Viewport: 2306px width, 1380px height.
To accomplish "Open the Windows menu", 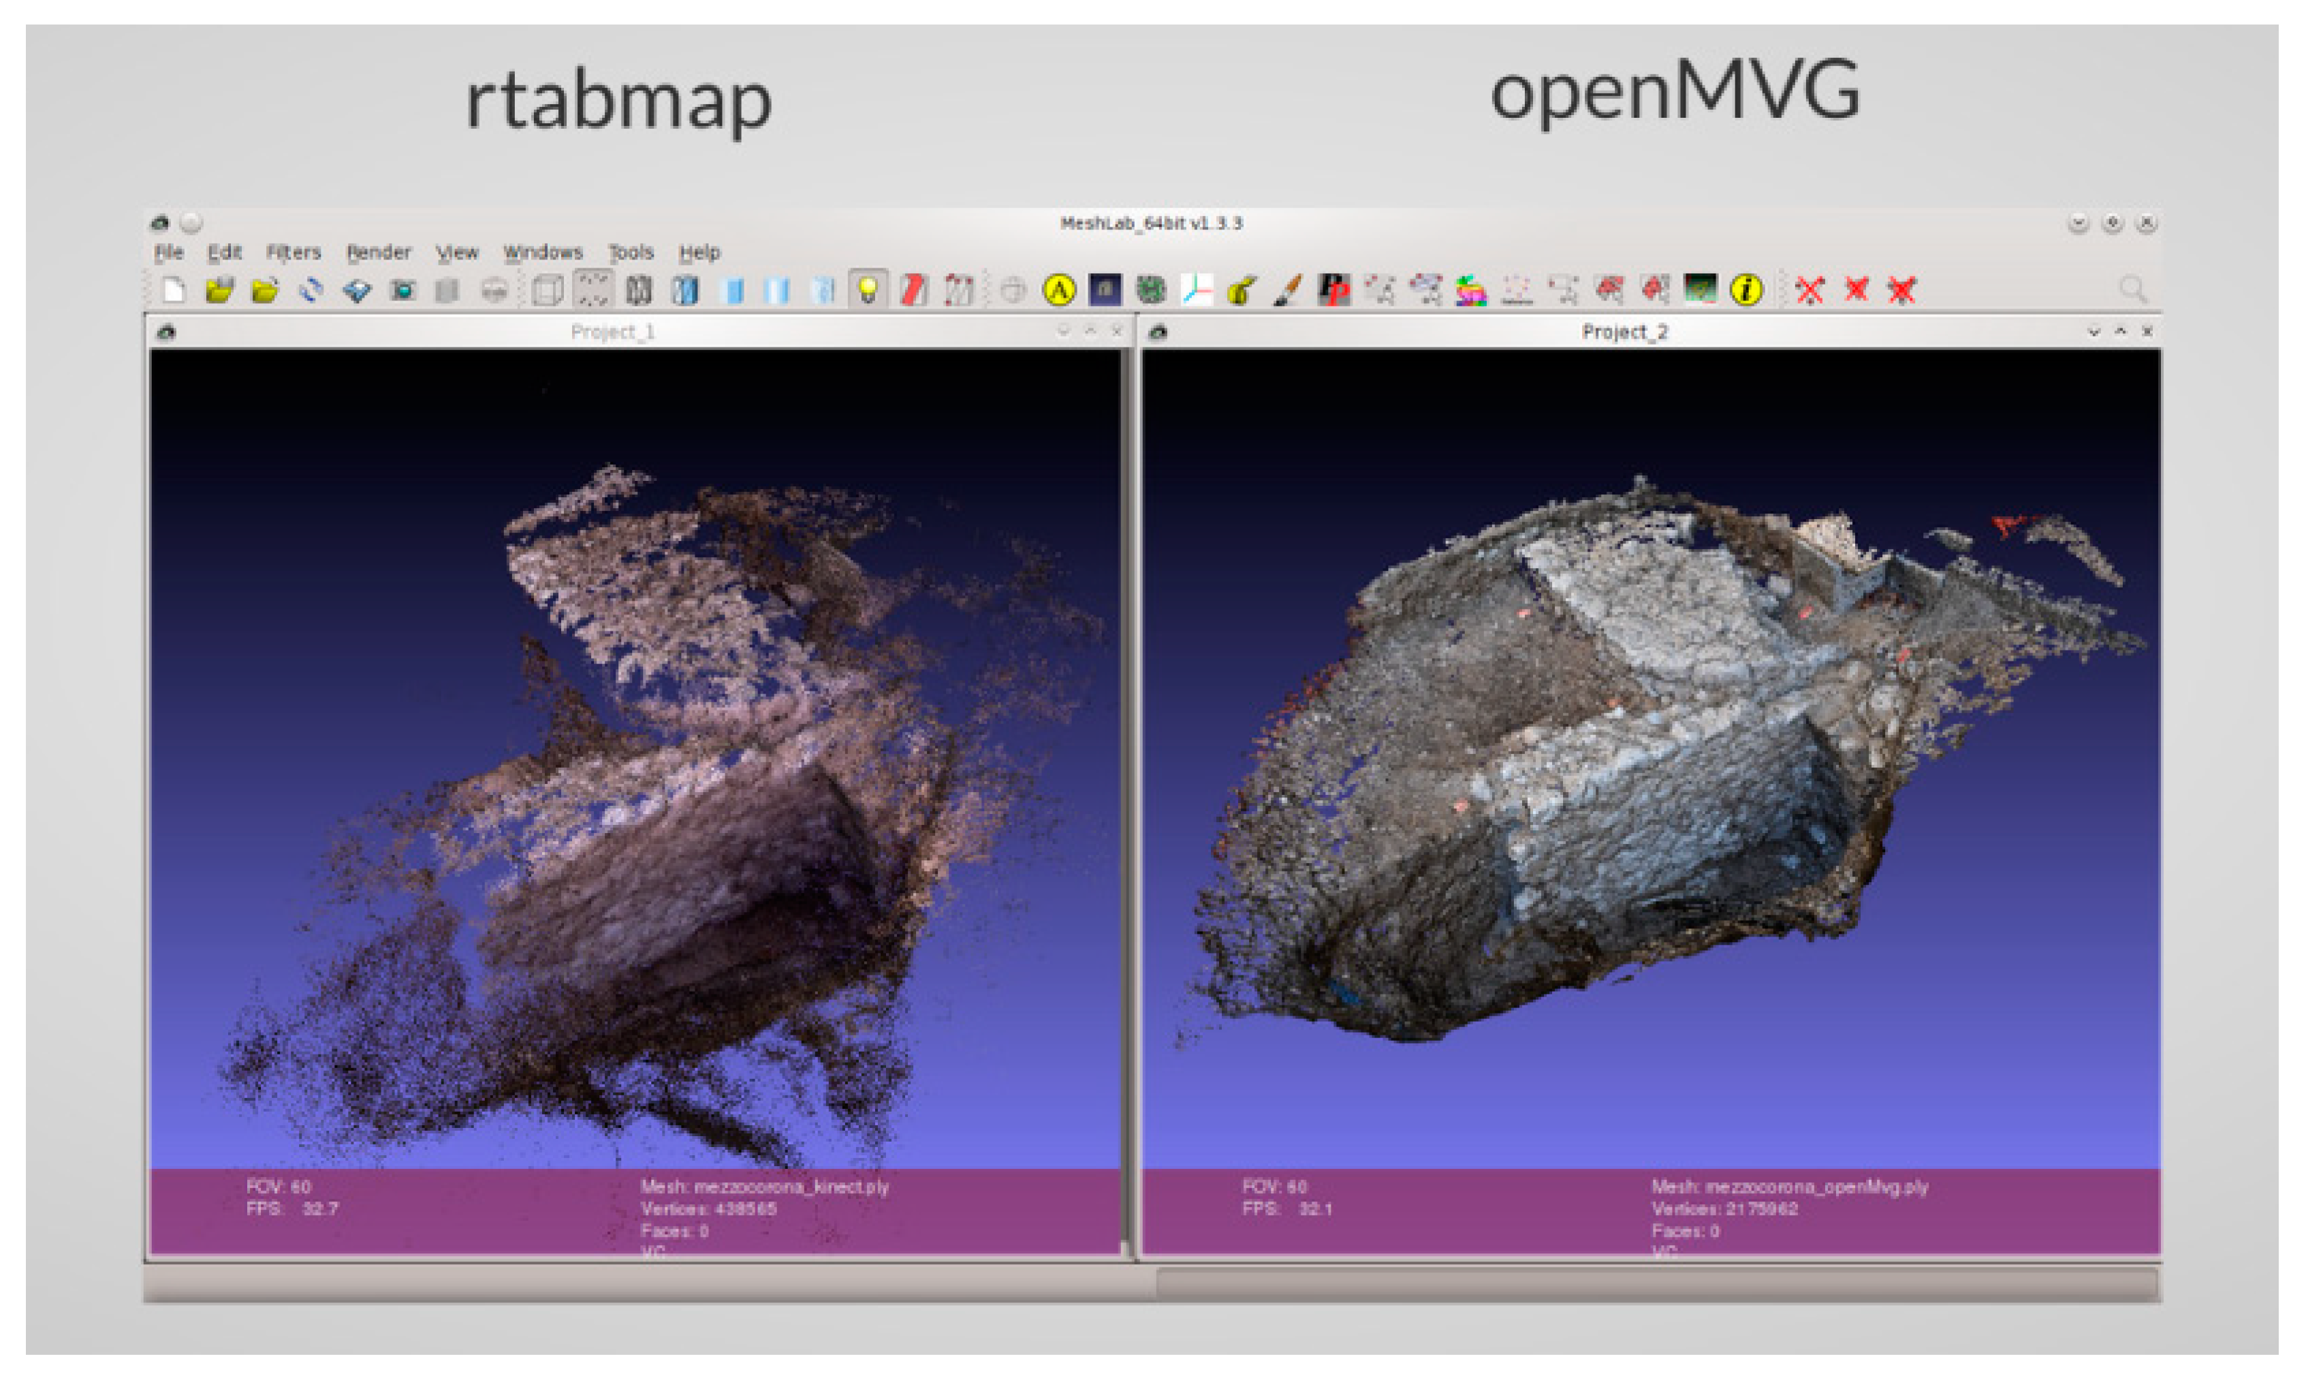I will click(543, 252).
